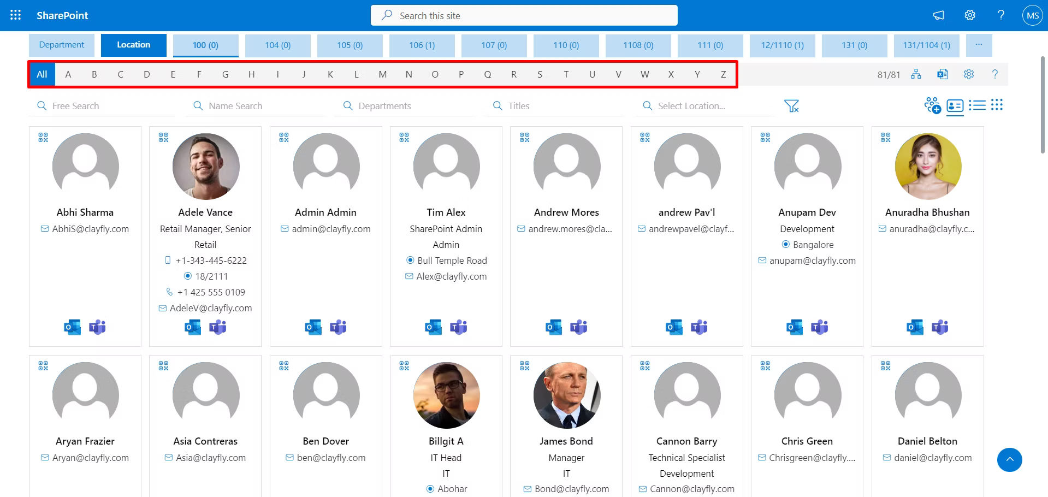1048x497 pixels.
Task: Open Teams chat with Andrew Mores
Action: (x=579, y=327)
